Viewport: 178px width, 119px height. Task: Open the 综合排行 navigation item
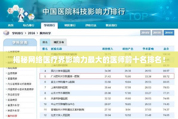coord(29,25)
